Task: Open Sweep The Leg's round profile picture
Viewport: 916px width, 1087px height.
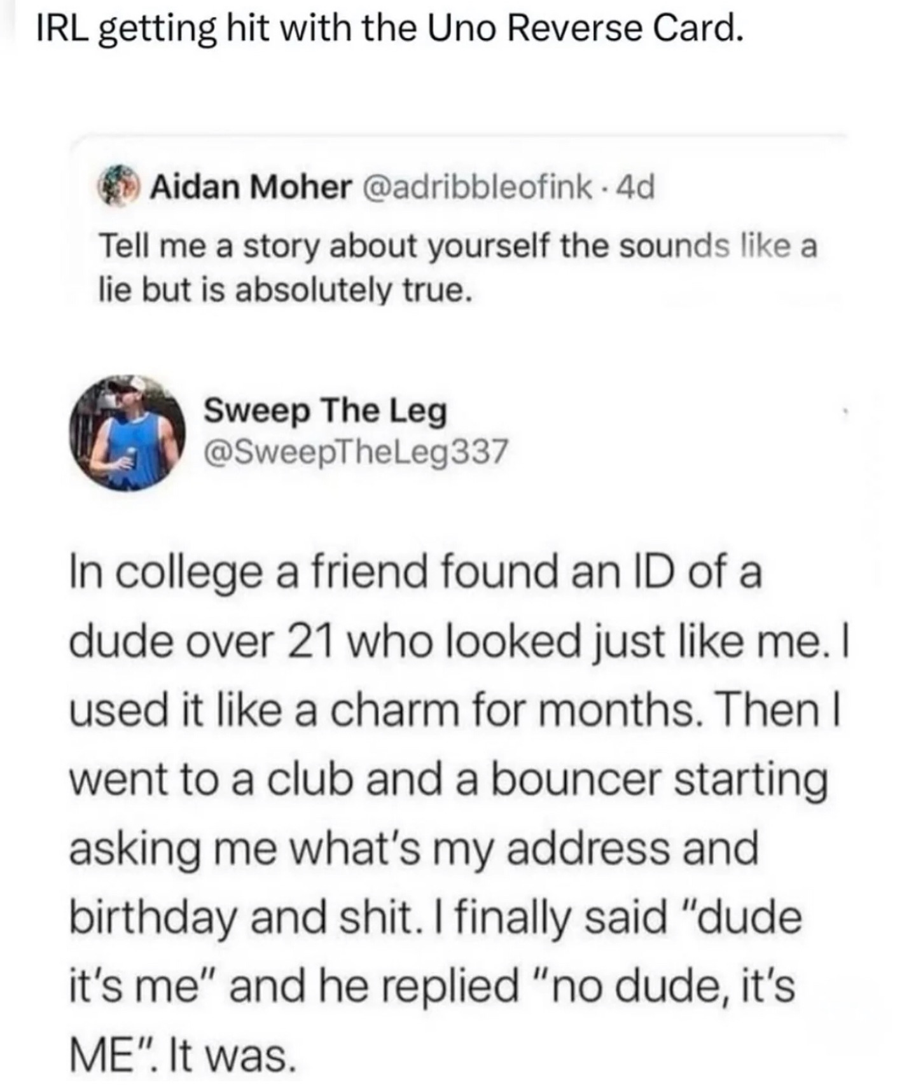Action: [127, 432]
